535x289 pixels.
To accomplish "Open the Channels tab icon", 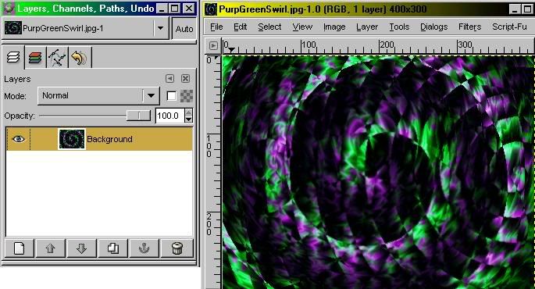I will [x=35, y=58].
